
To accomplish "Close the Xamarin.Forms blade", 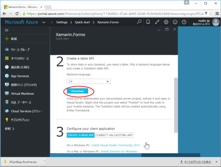I will pos(175,29).
